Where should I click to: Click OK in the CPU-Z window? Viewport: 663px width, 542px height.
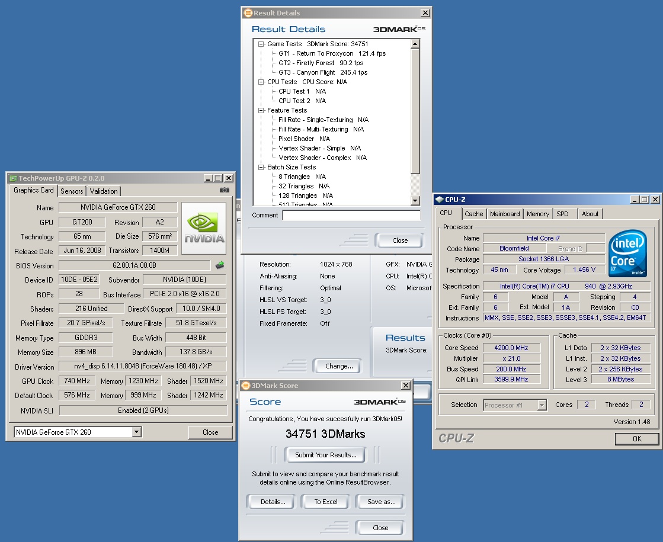637,439
